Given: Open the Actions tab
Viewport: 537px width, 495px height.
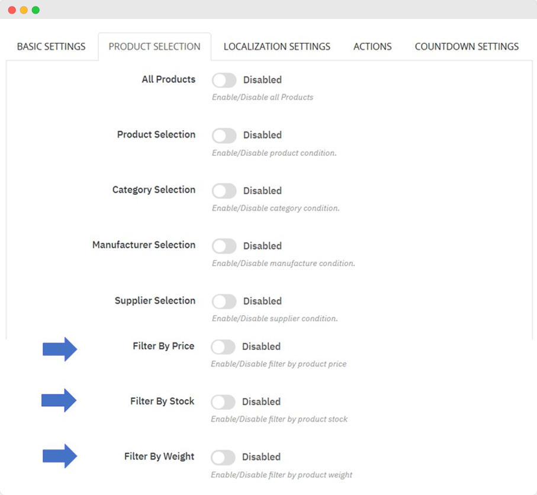Looking at the screenshot, I should pos(372,46).
